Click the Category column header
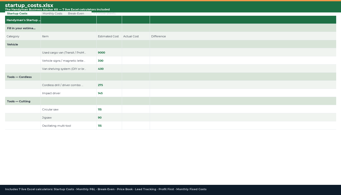 pos(23,36)
